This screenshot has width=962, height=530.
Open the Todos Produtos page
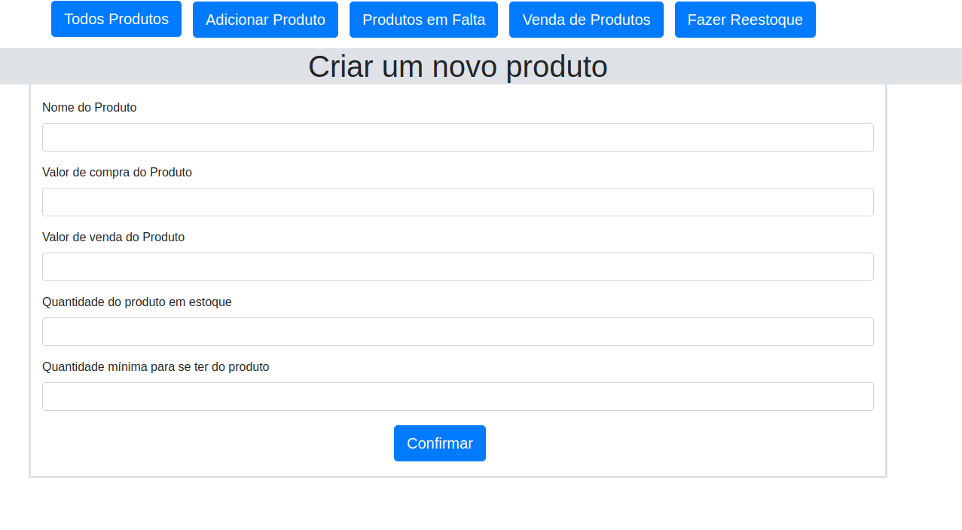coord(116,19)
